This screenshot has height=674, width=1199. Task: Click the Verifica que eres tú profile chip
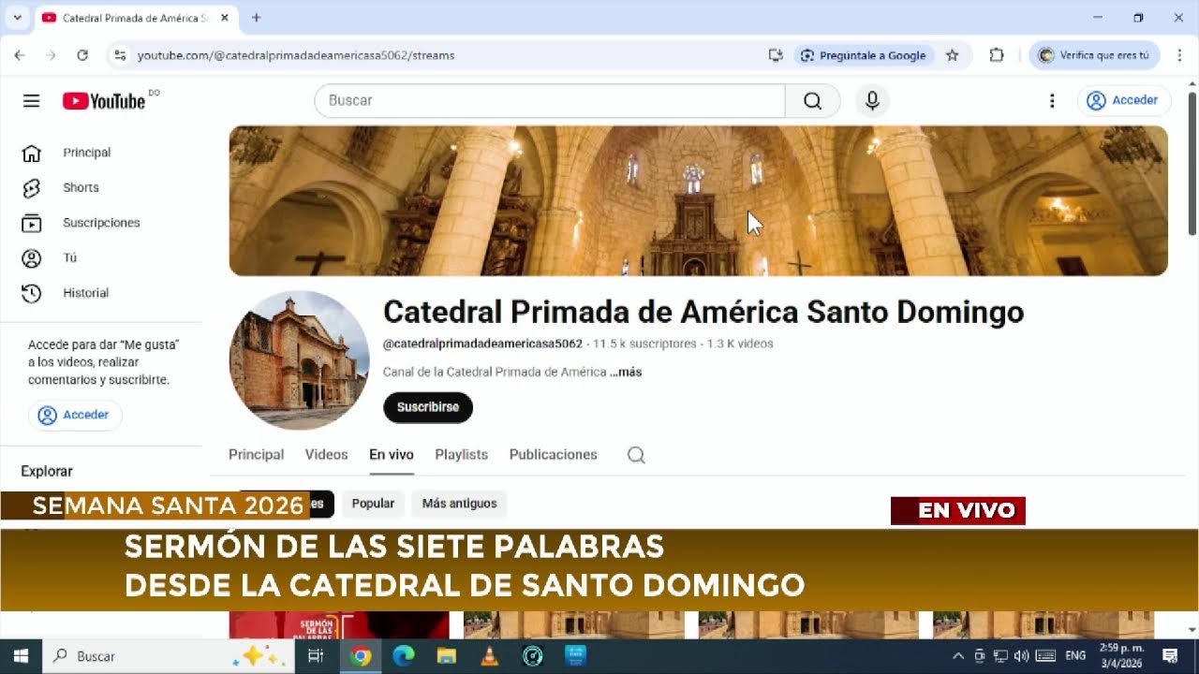(1094, 55)
